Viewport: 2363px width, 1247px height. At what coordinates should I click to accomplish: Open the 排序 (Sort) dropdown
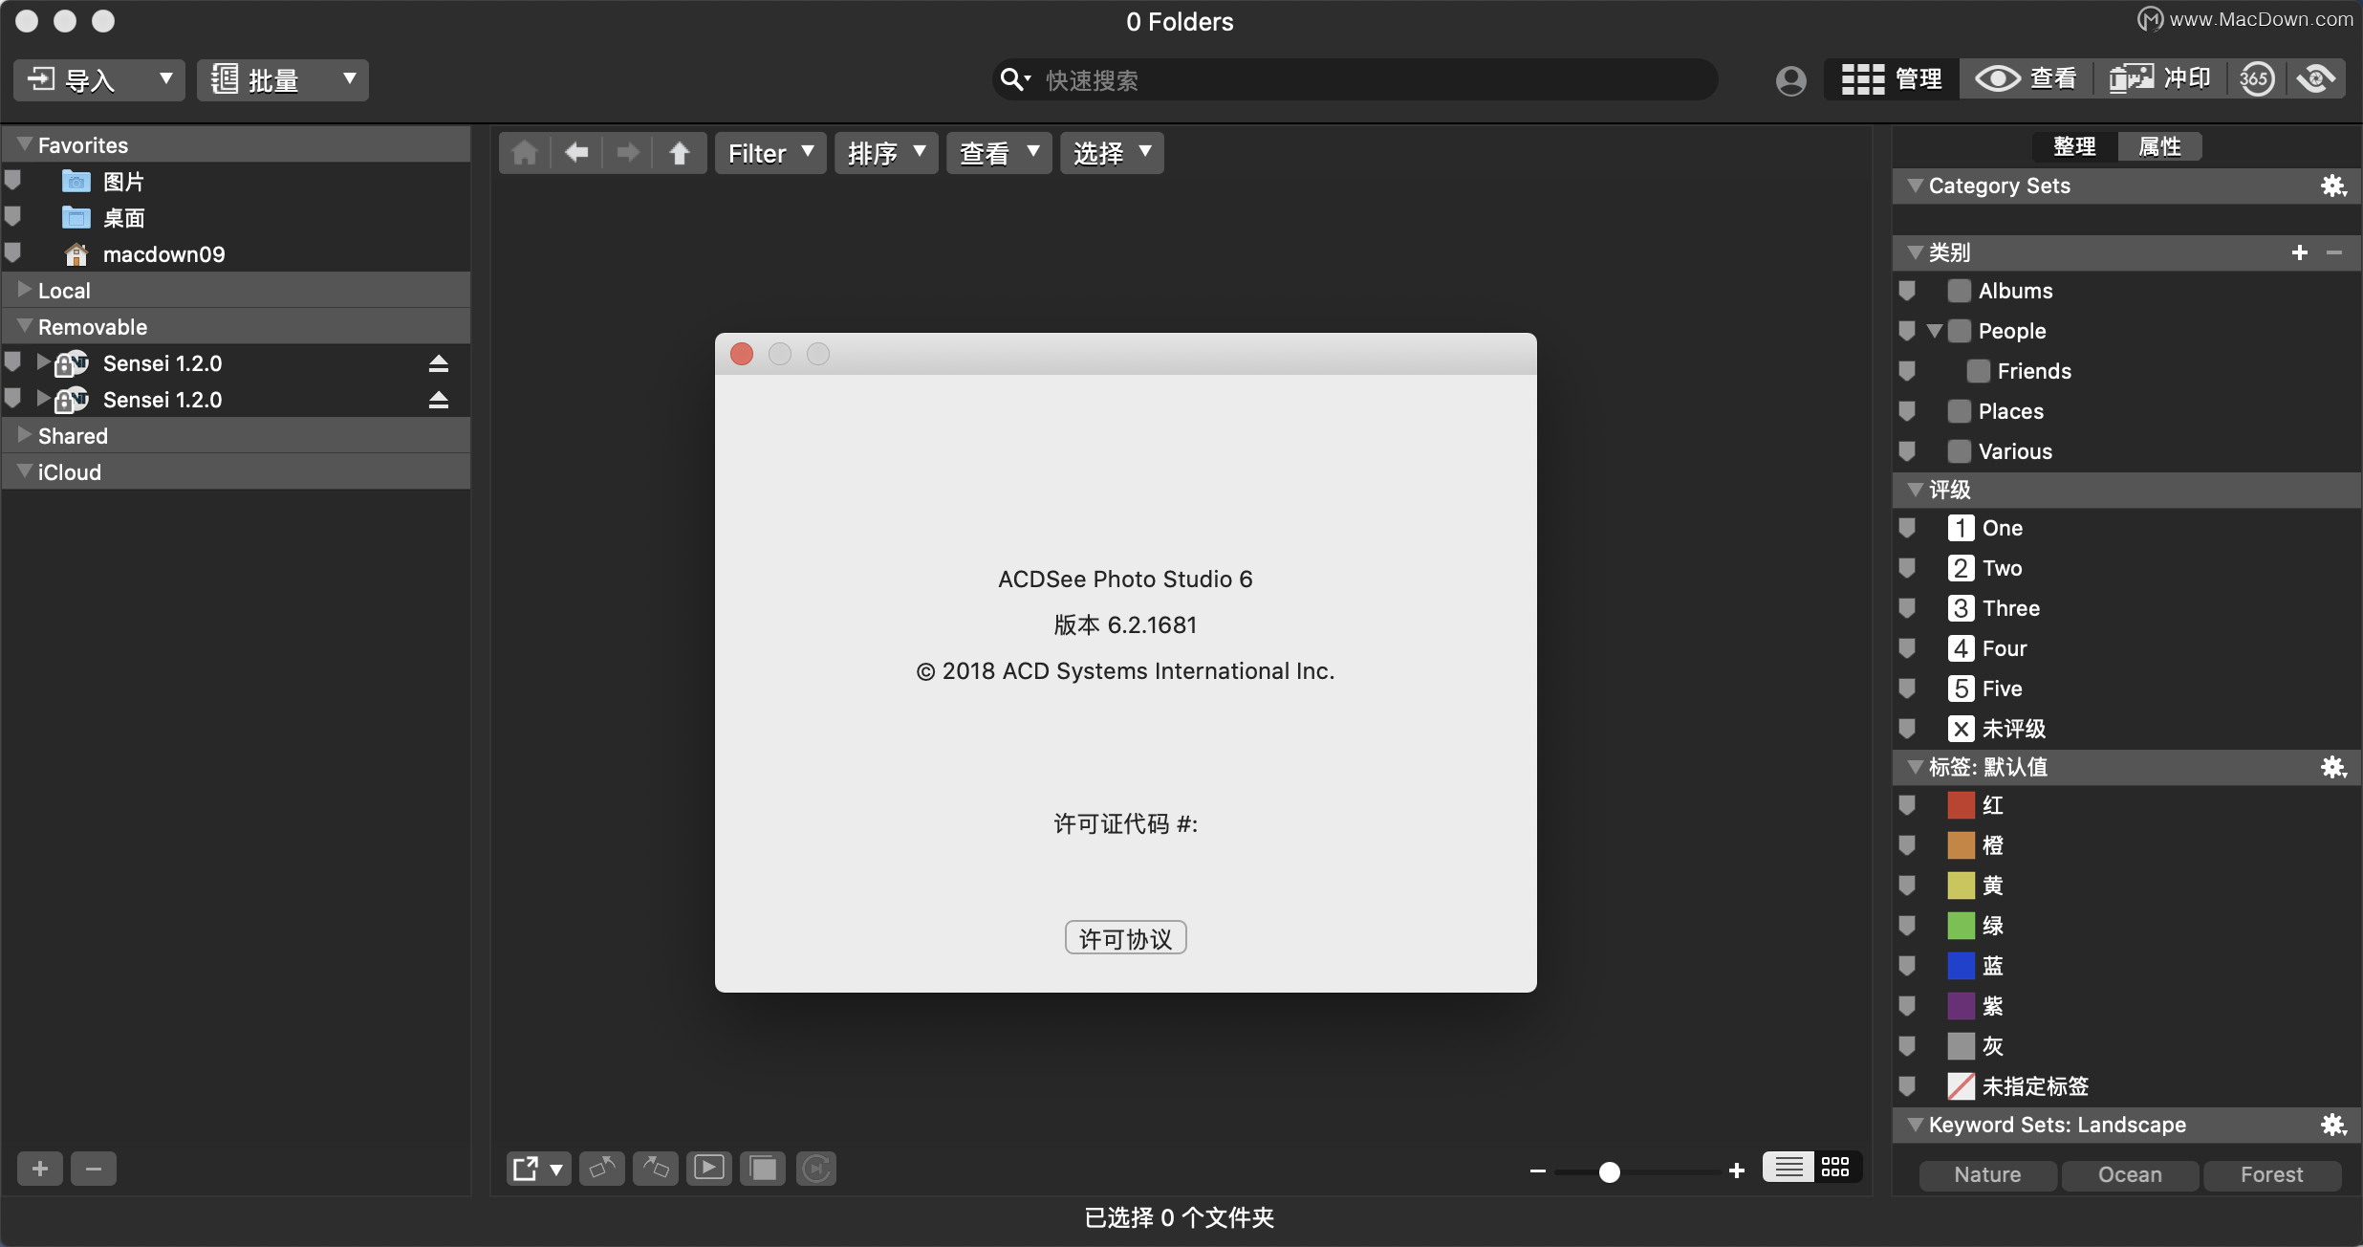point(881,152)
